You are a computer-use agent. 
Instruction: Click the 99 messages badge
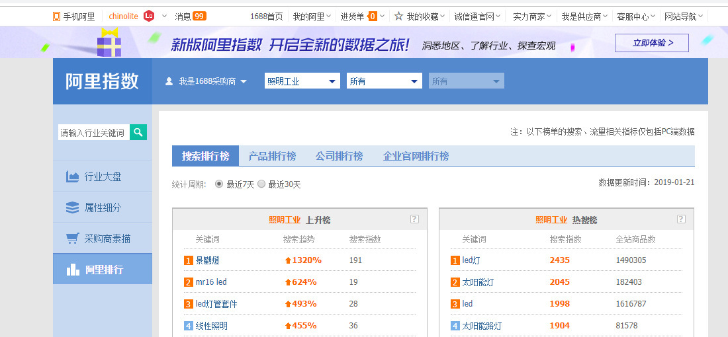point(199,17)
